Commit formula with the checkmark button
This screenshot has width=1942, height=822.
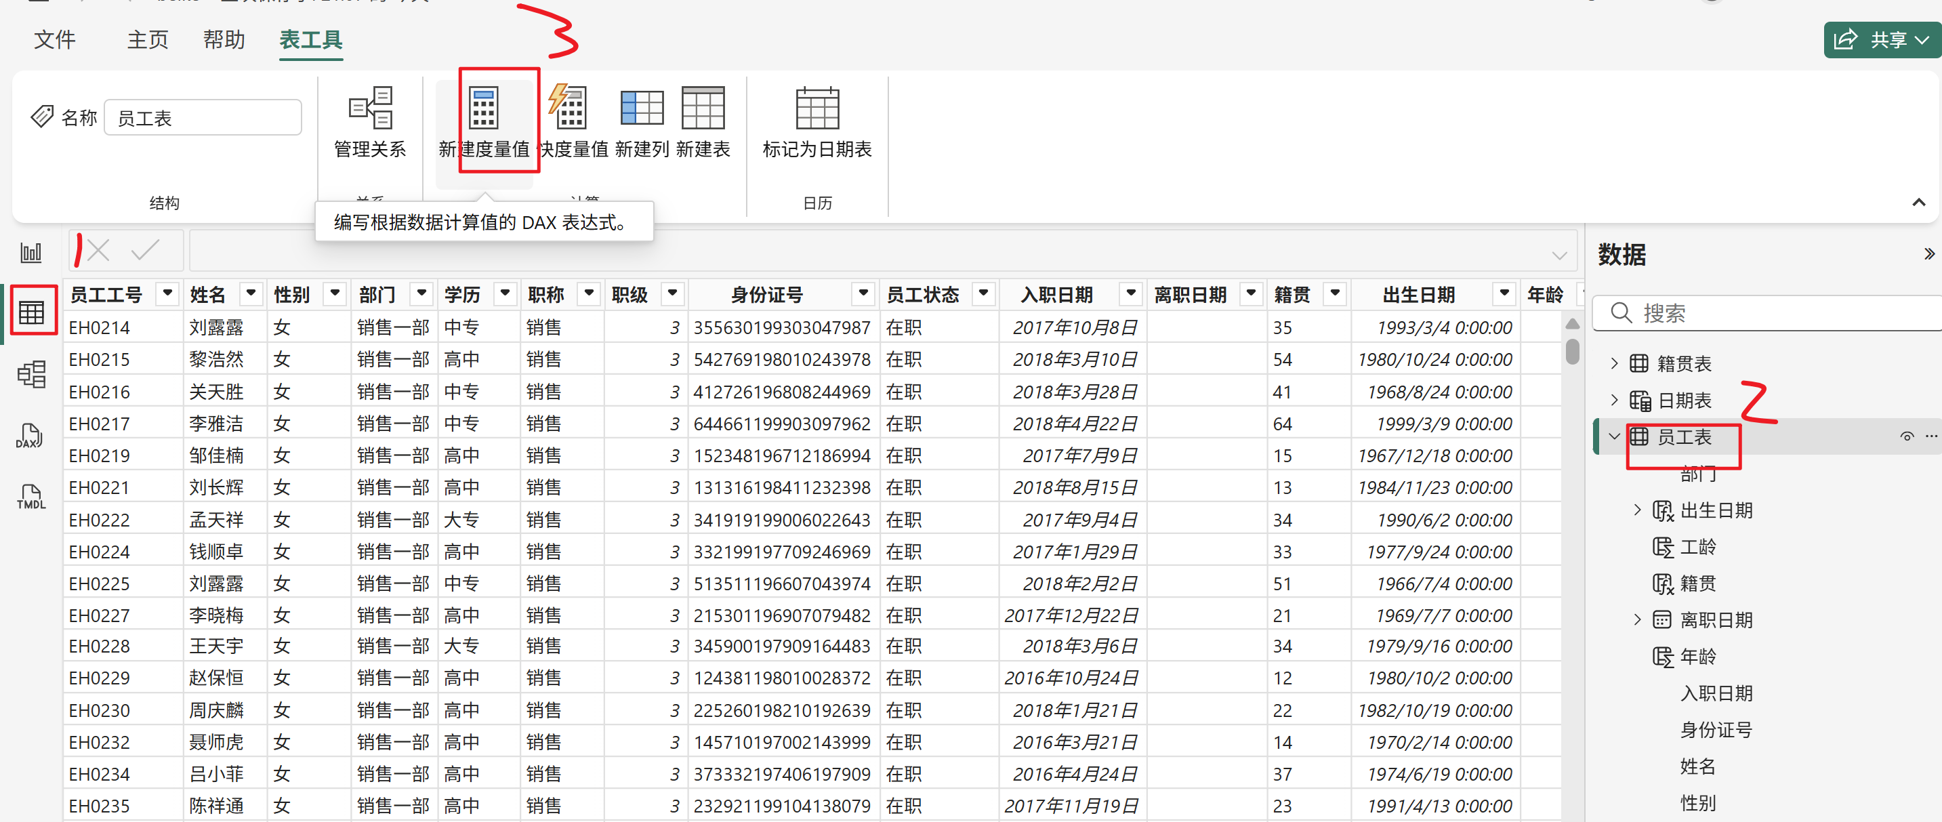[x=145, y=249]
